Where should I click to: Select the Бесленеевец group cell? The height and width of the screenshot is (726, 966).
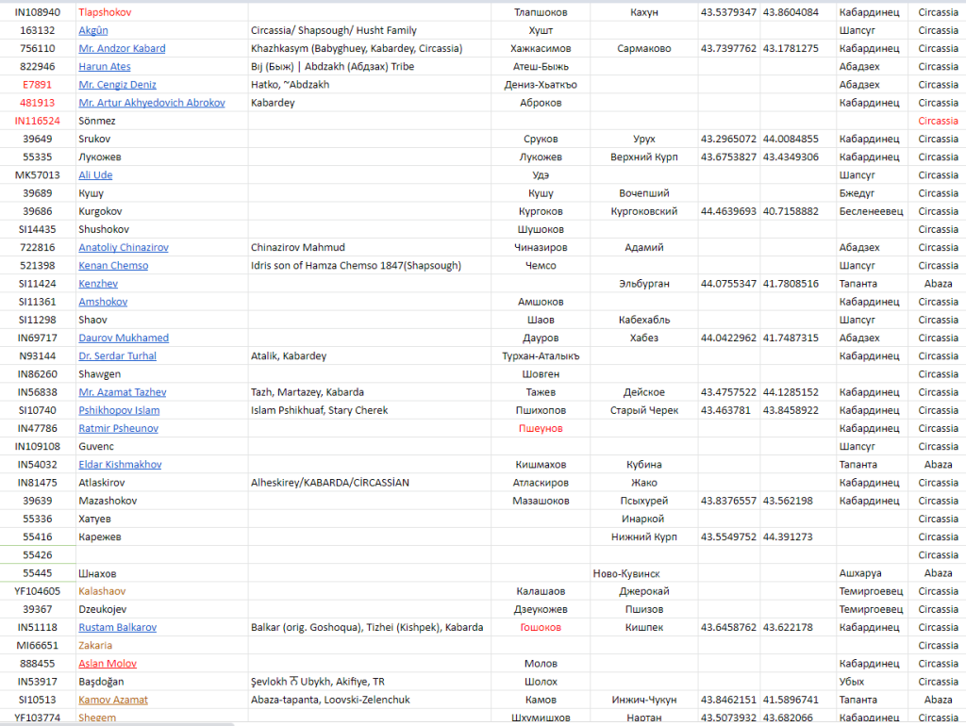tap(871, 211)
